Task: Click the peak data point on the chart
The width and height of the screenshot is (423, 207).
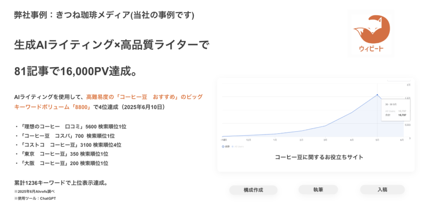Action: (377, 95)
